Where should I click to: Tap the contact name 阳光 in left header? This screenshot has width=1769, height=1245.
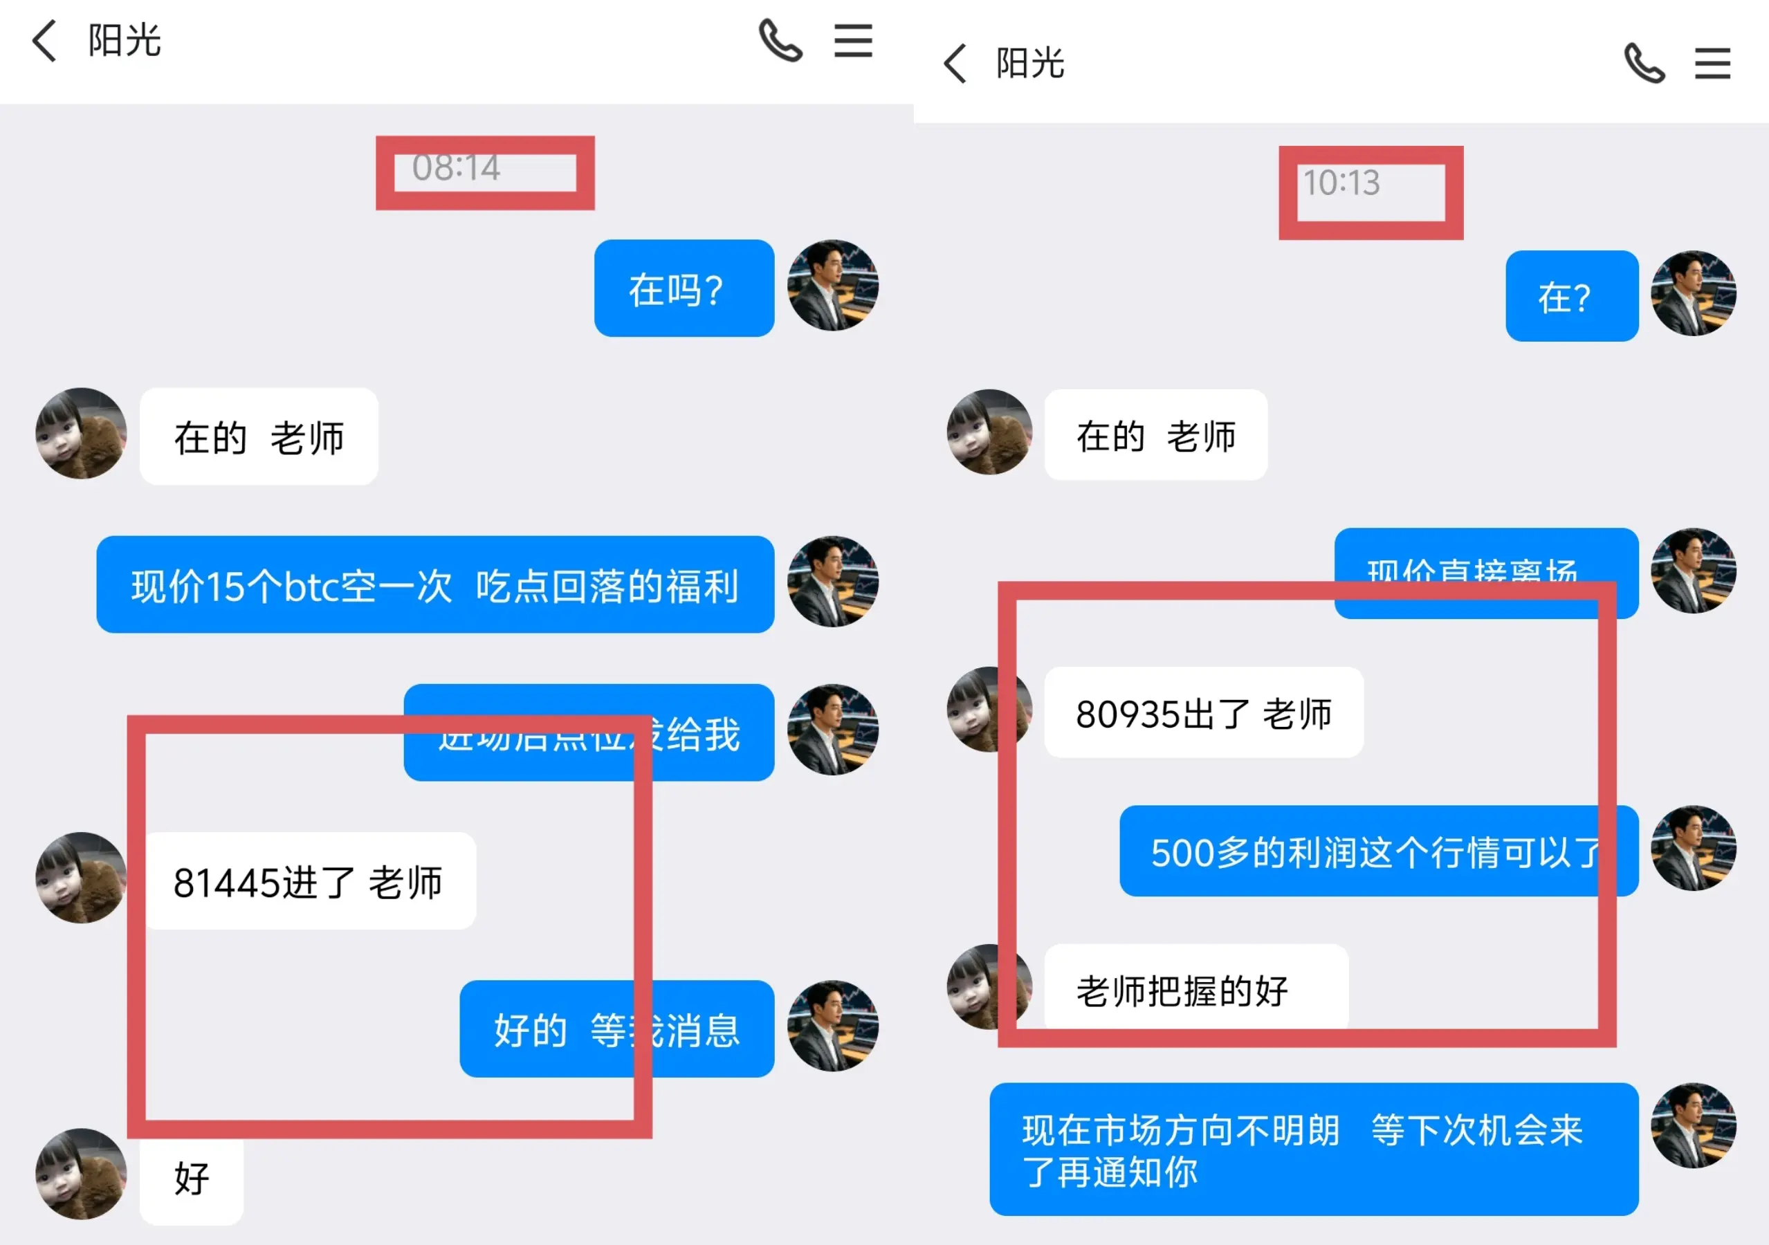[x=124, y=41]
